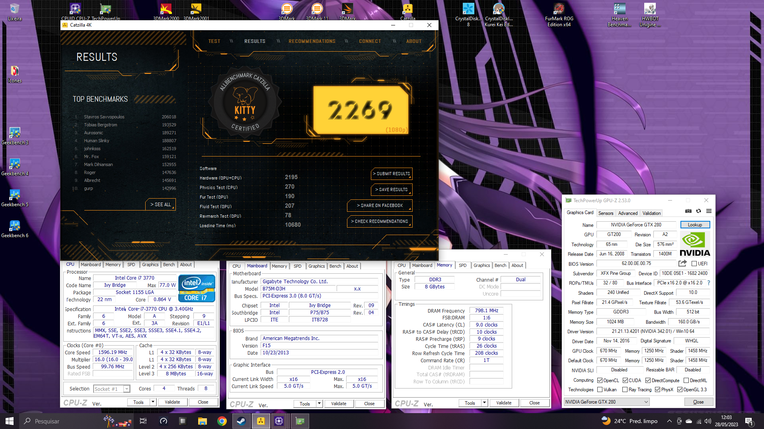The image size is (764, 429).
Task: Open Google Chrome from the taskbar
Action: (222, 421)
